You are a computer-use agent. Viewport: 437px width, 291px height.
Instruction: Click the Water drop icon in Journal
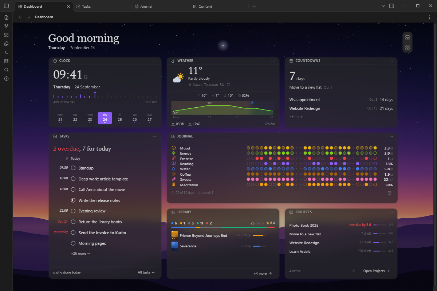tap(174, 169)
